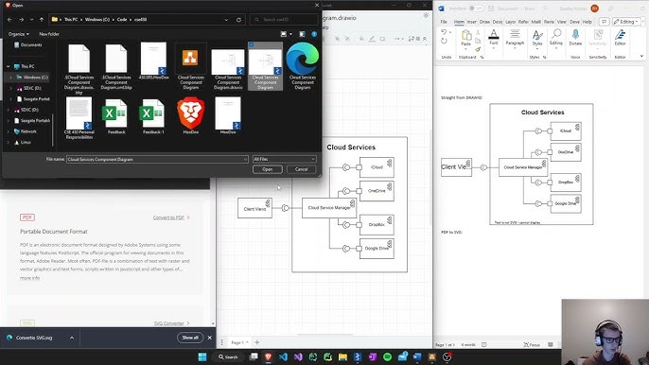Click Convert to PDF link

pyautogui.click(x=168, y=217)
